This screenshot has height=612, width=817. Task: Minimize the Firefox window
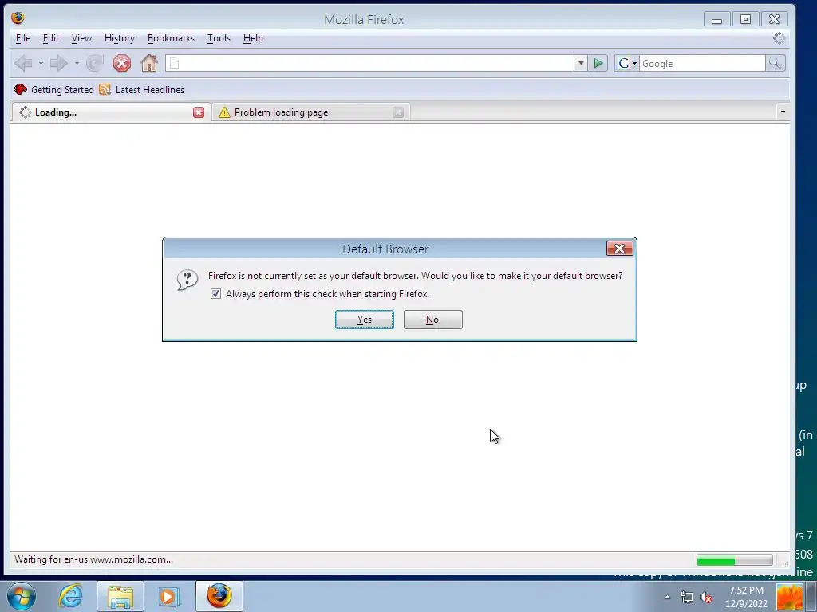717,20
